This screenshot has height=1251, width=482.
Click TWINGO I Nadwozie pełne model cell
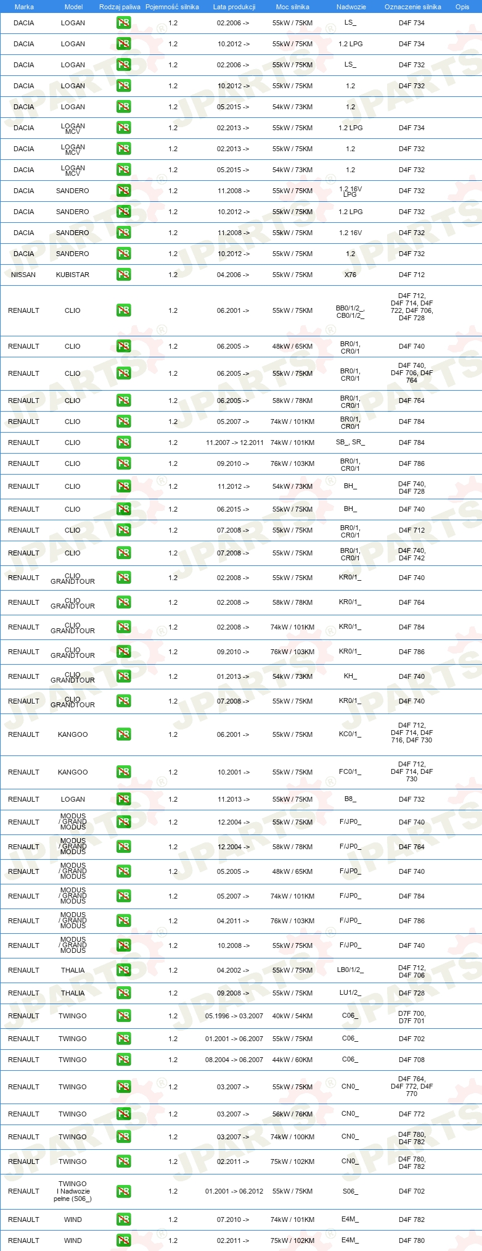point(73,1191)
